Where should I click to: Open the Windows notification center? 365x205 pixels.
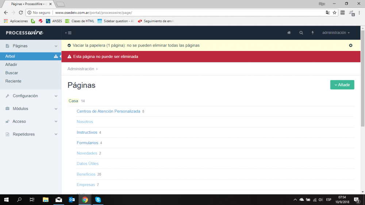[357, 200]
